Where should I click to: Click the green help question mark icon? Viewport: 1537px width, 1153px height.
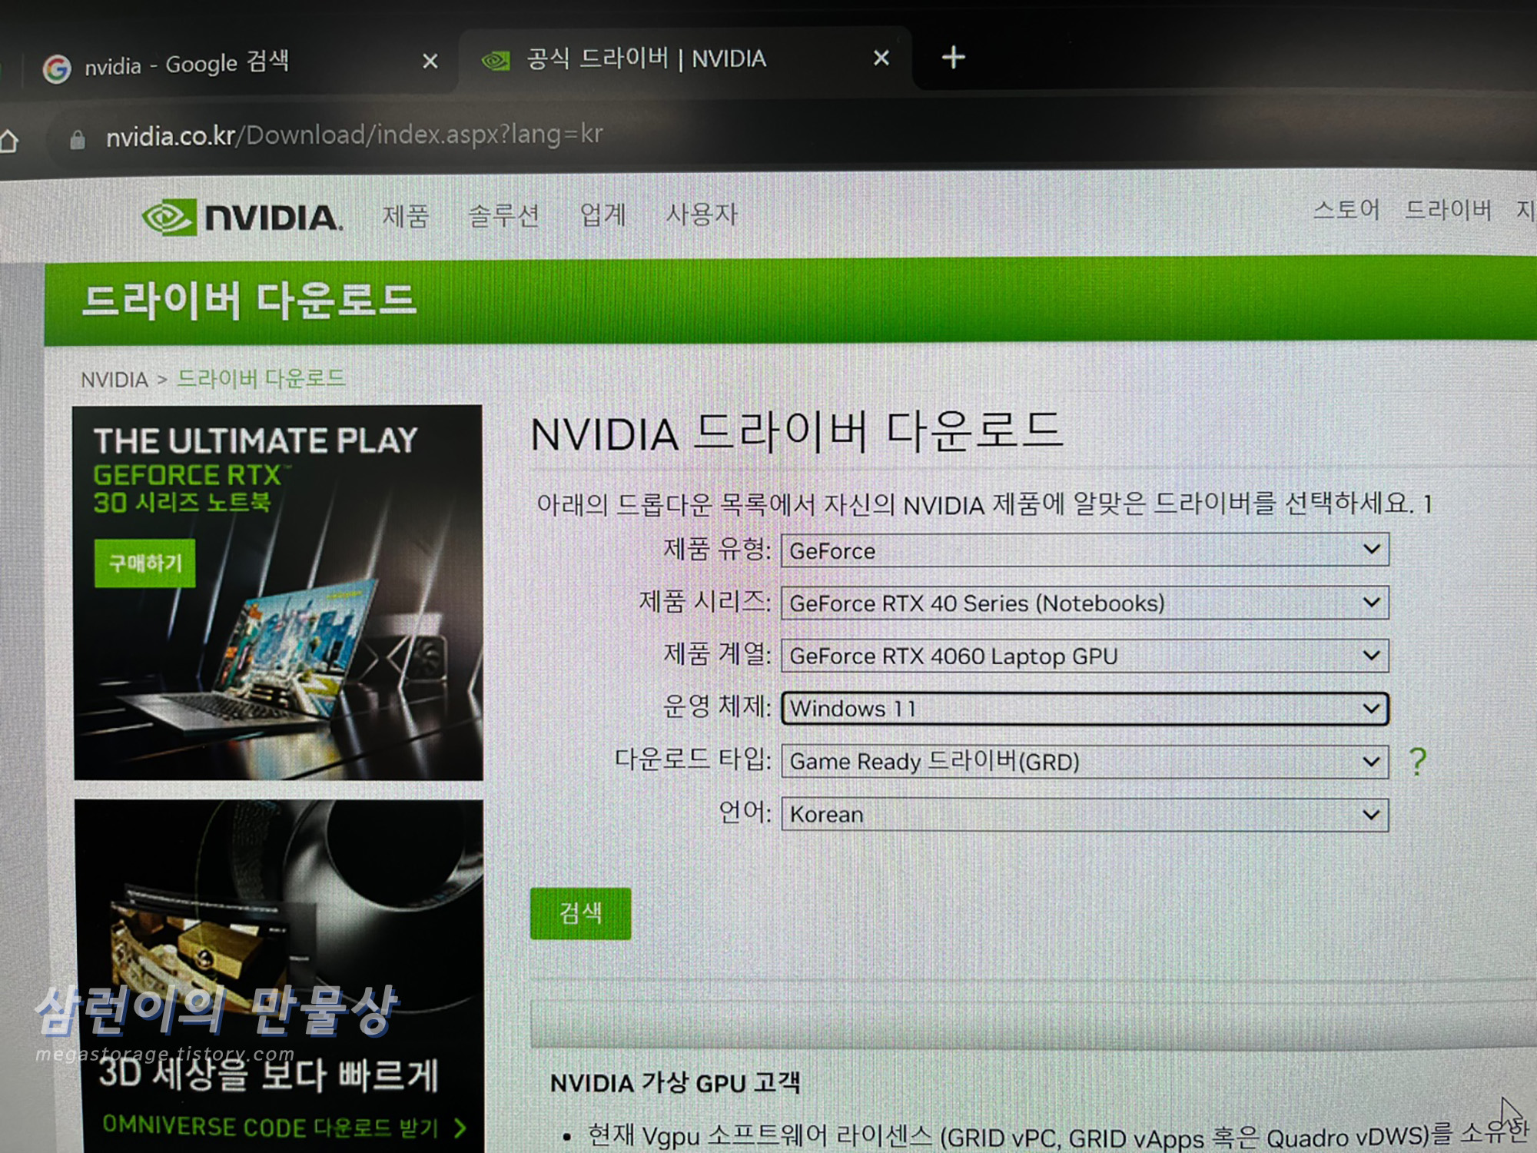(x=1418, y=762)
